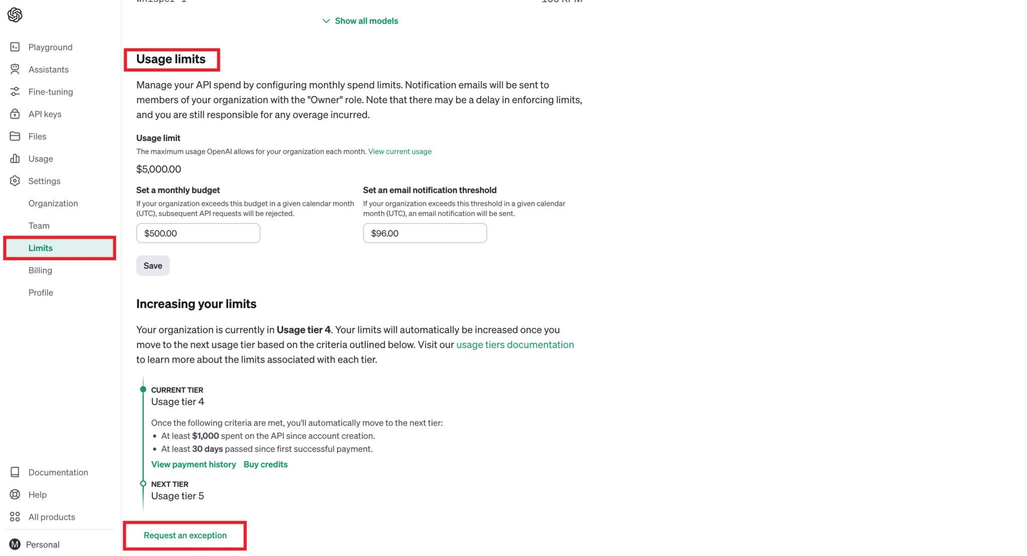The width and height of the screenshot is (1027, 556).
Task: Click Request an exception
Action: click(185, 535)
